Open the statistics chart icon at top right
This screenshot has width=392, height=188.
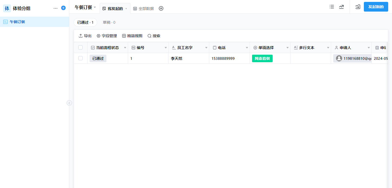[341, 7]
